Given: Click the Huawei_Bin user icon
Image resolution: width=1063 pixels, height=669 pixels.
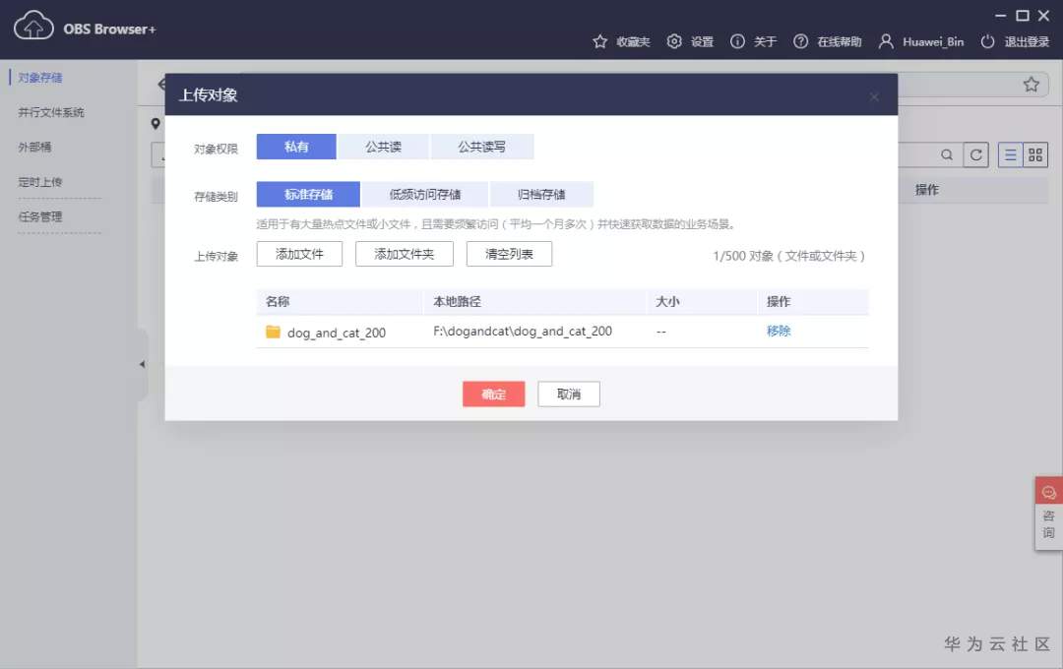Looking at the screenshot, I should (x=886, y=41).
